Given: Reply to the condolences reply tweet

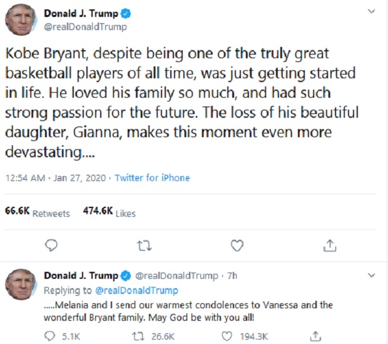Looking at the screenshot, I should point(51,336).
